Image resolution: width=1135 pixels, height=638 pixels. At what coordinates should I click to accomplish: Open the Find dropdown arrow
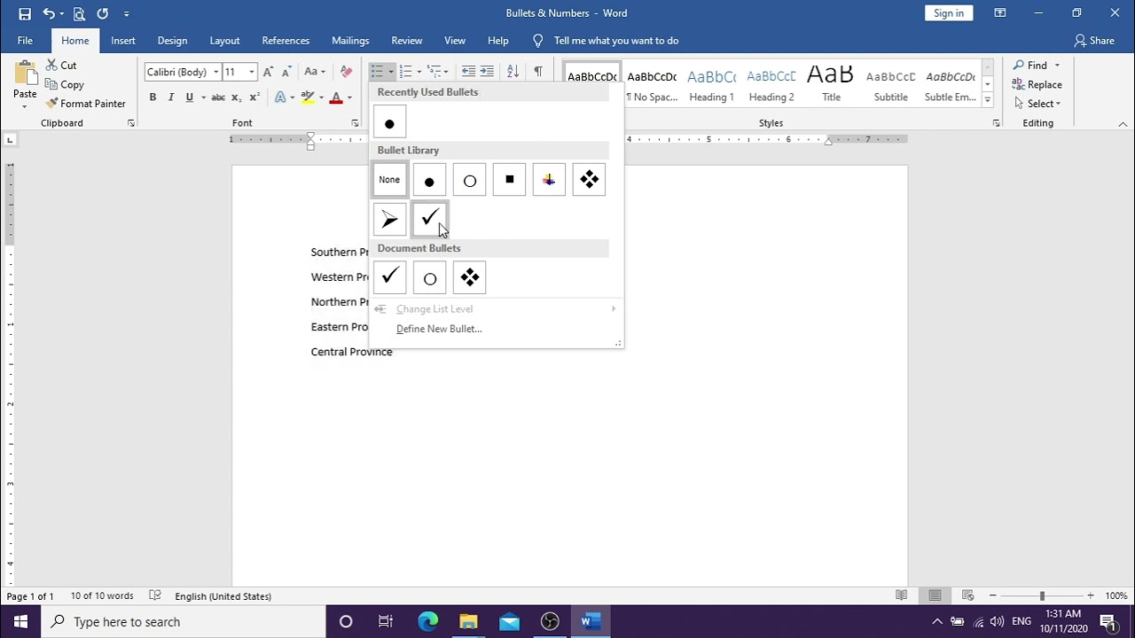[1057, 66]
